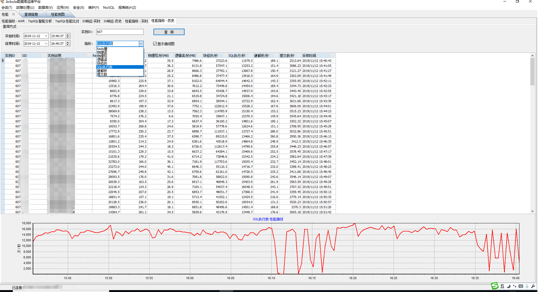Collapse the 指标 combo box arrow

click(141, 43)
